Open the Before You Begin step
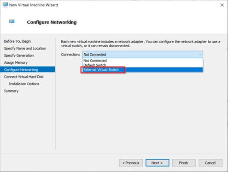 (18, 41)
